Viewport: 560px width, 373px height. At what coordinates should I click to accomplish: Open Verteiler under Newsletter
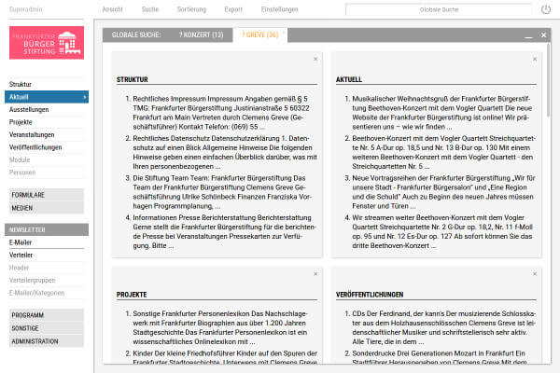47,255
